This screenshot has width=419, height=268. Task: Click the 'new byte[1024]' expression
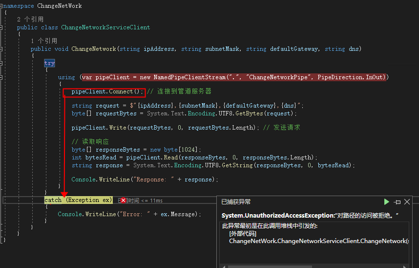coord(174,150)
